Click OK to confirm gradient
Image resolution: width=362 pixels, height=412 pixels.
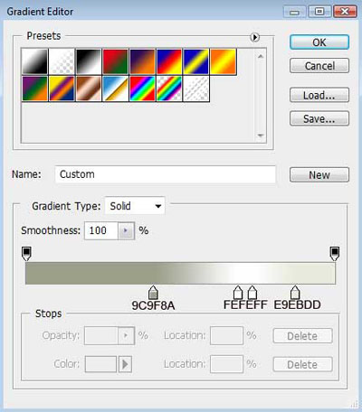(319, 42)
